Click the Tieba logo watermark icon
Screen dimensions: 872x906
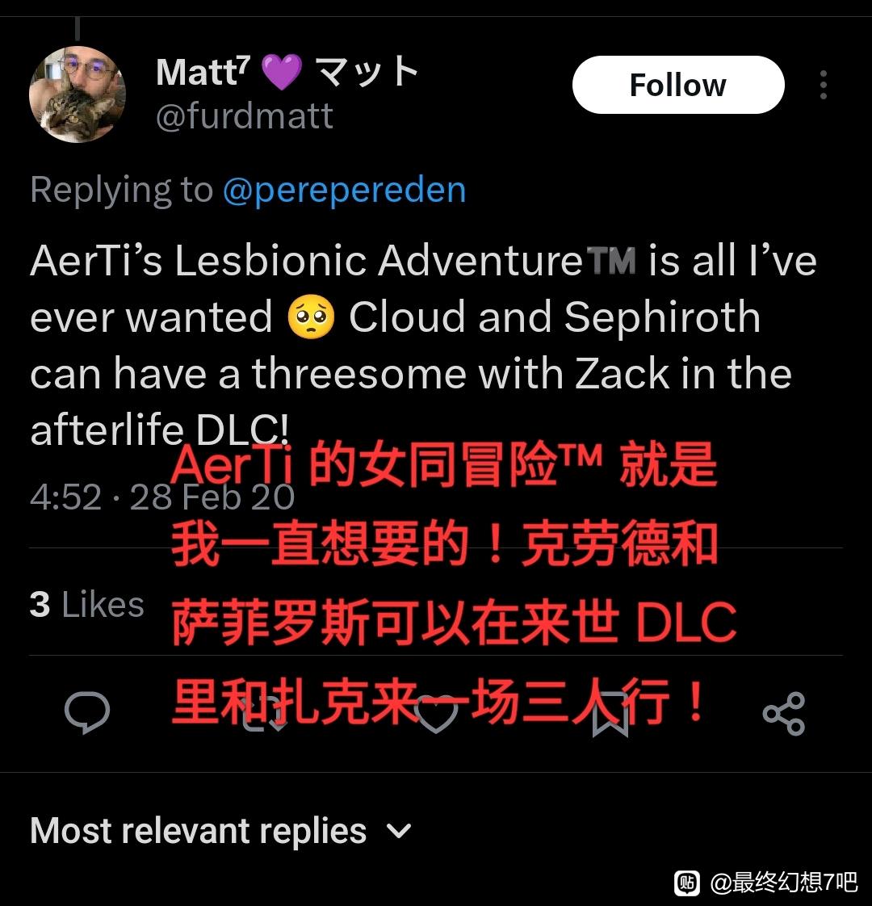(687, 883)
